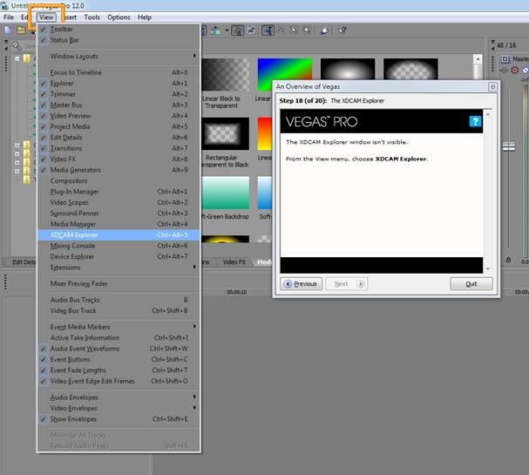Expand Video Envelopes submenu
Screen dimensions: 529x475
(x=118, y=408)
